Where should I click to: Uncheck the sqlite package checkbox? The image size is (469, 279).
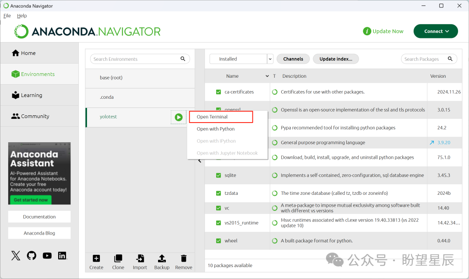coord(218,175)
